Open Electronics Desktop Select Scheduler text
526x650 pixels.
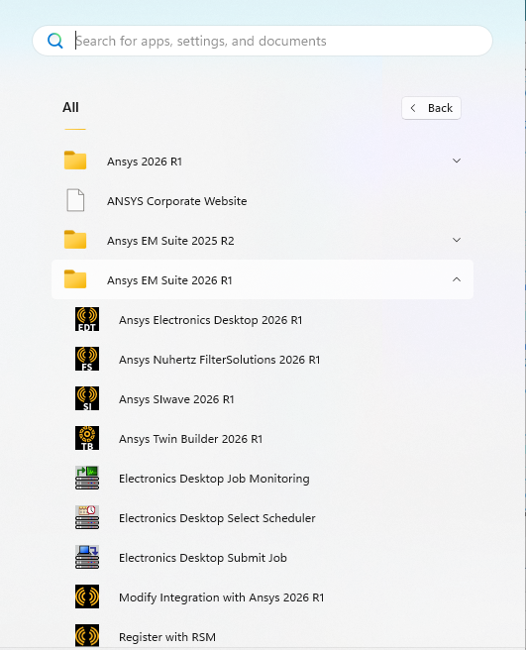pyautogui.click(x=217, y=518)
